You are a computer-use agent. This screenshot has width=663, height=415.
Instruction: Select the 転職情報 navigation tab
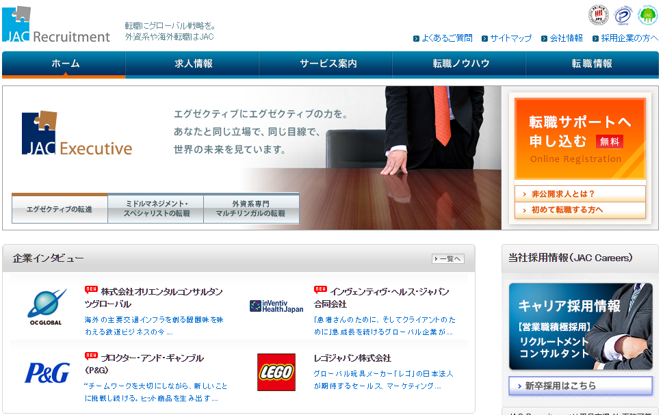593,65
